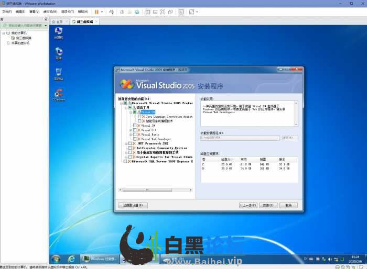Screen dimensions: 367x269
Task: Expand the .NET Framework SDK tree node
Action: coord(126,143)
